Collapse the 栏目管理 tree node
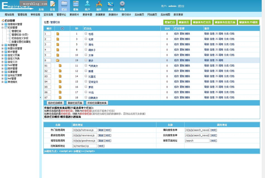Viewport: 265px width, 178px height. (3, 28)
